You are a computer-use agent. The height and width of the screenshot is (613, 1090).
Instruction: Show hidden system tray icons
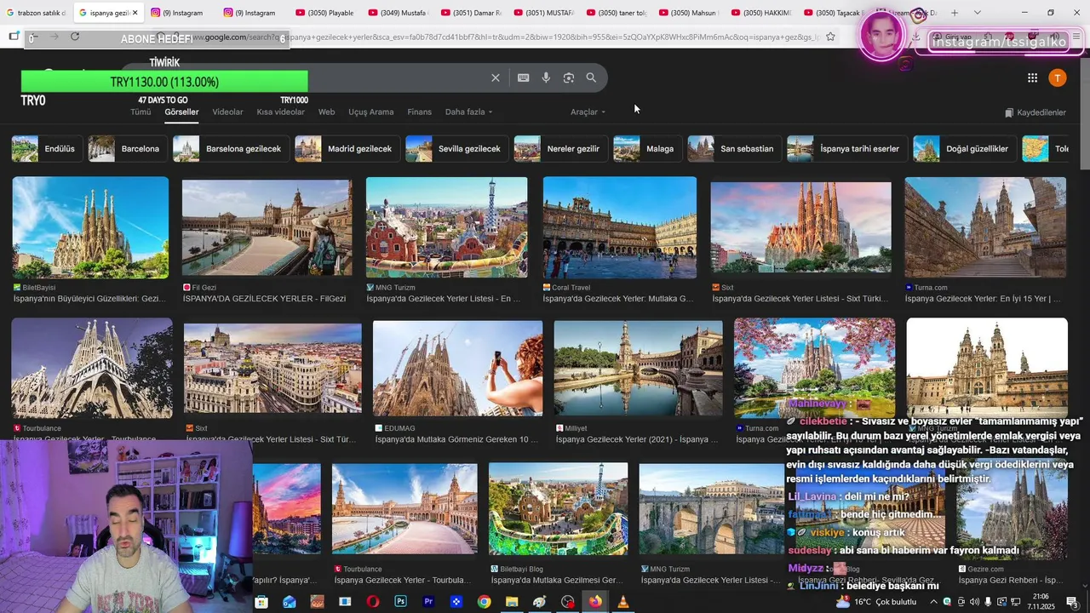(x=932, y=602)
